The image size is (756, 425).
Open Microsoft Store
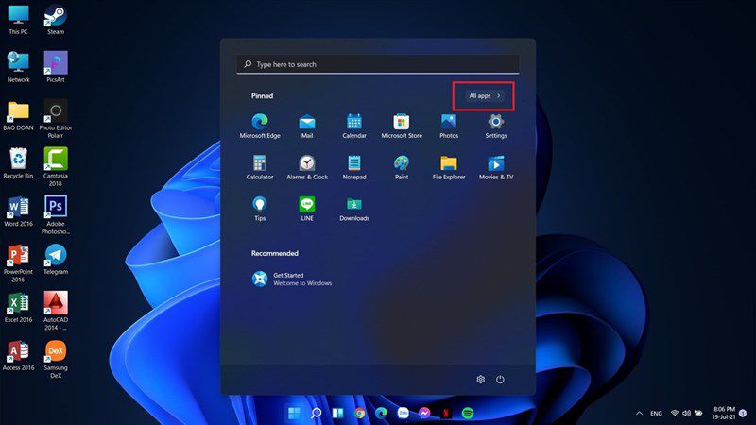[x=401, y=127]
